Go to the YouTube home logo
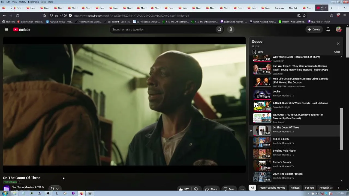The height and width of the screenshot is (196, 349). coord(22,29)
